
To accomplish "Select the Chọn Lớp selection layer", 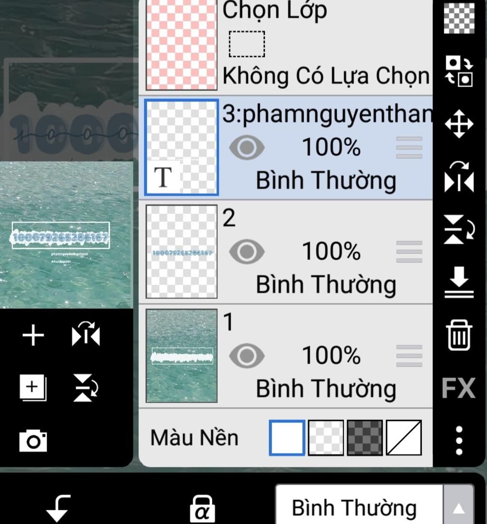I will (x=285, y=45).
